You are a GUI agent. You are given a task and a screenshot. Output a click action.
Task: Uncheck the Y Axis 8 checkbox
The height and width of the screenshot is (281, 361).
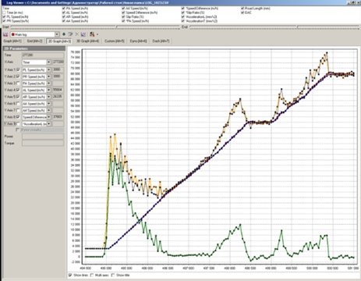click(x=18, y=117)
